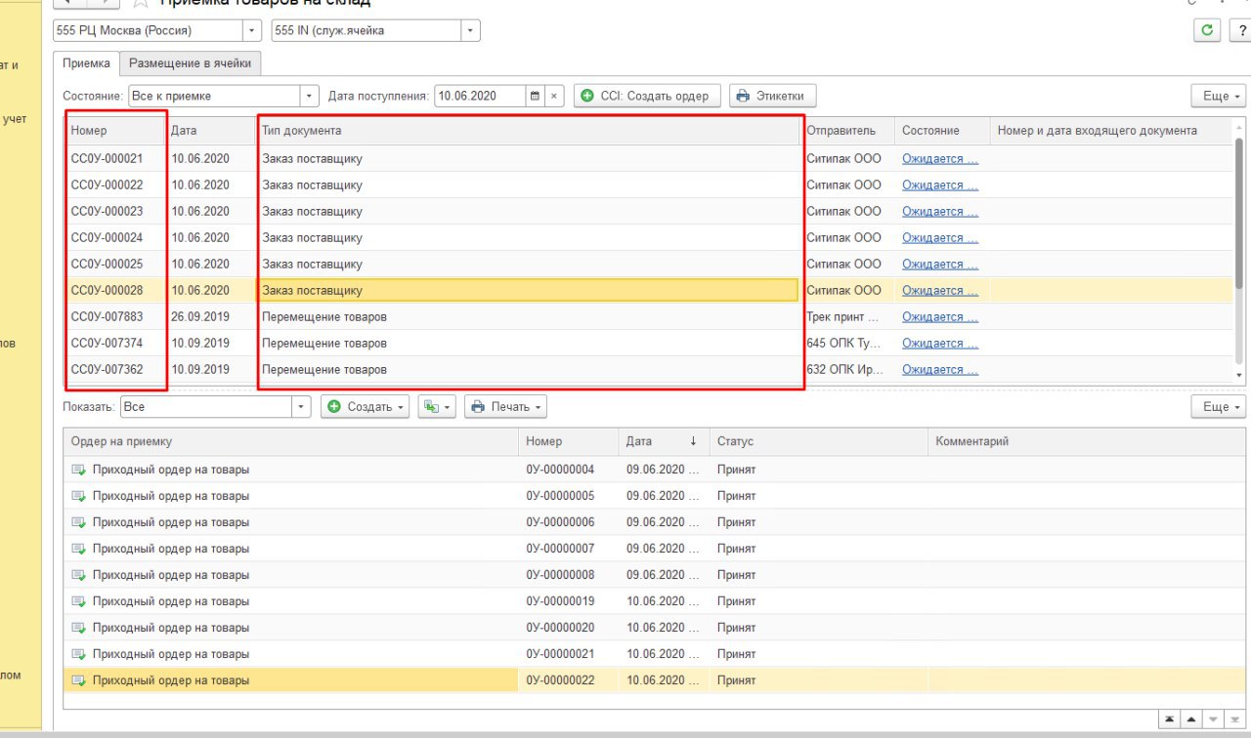Click the Ордер на приемку column header

click(290, 441)
